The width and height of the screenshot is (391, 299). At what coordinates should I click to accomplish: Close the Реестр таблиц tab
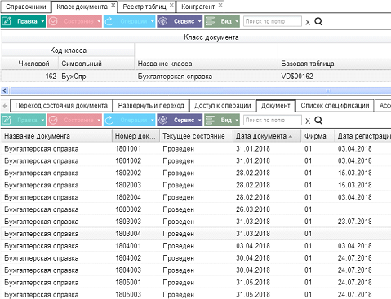(171, 5)
